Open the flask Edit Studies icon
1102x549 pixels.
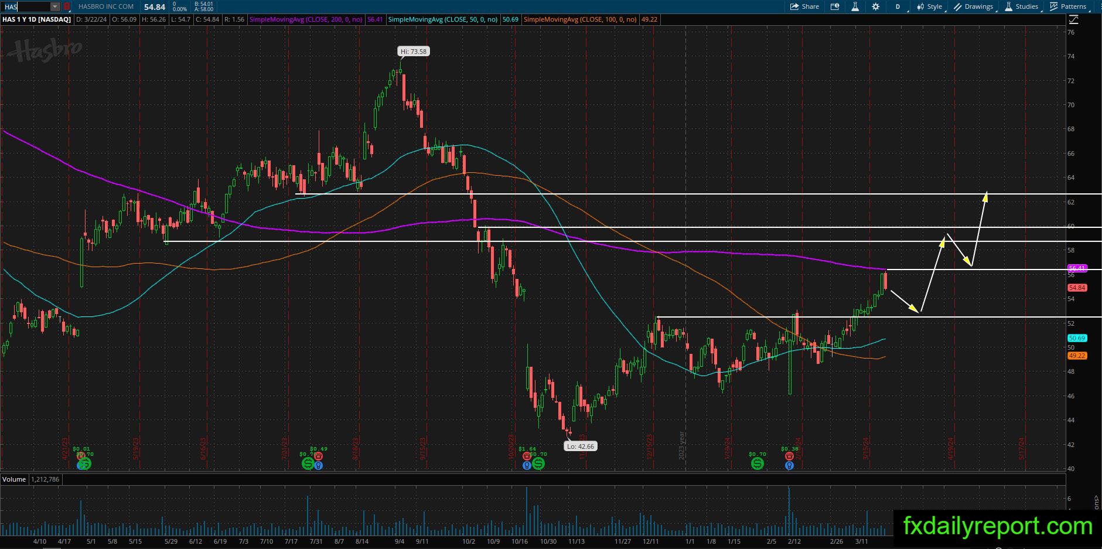click(855, 6)
